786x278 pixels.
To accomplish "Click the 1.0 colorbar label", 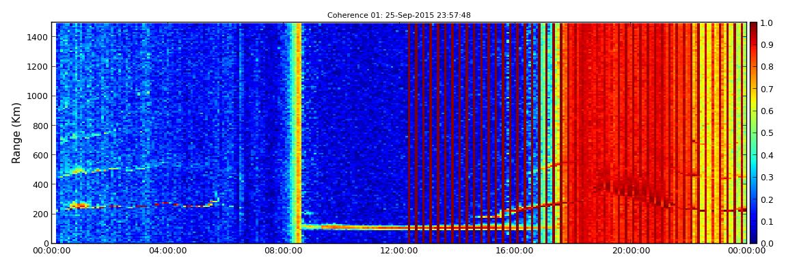I will [x=767, y=23].
